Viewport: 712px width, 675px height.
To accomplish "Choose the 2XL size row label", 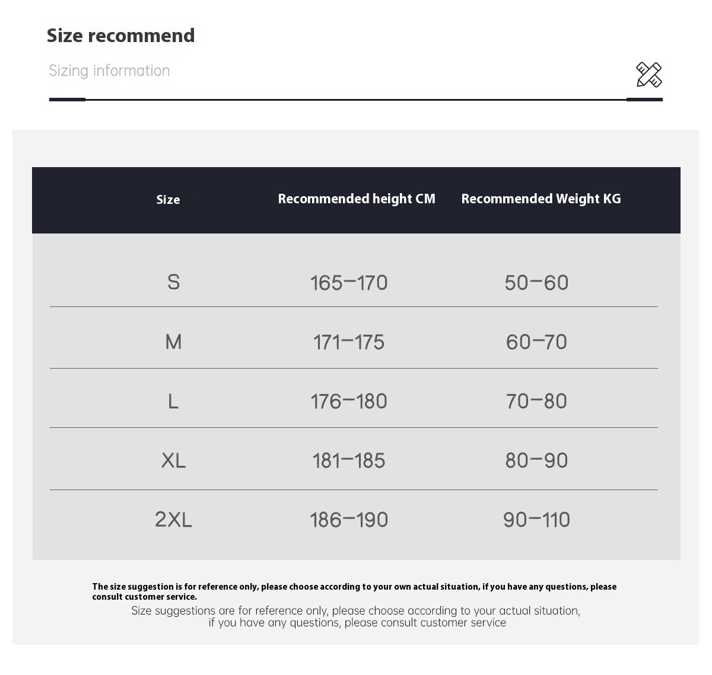I will (x=173, y=520).
